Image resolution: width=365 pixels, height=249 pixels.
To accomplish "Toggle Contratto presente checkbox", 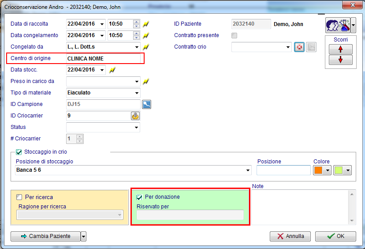I will tap(234, 35).
